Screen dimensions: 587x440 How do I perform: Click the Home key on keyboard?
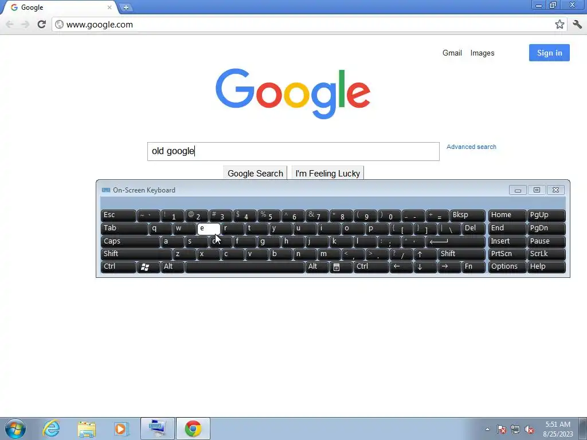(507, 215)
